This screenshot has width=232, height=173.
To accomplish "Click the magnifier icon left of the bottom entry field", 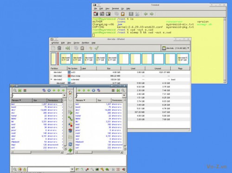I will tap(15, 169).
